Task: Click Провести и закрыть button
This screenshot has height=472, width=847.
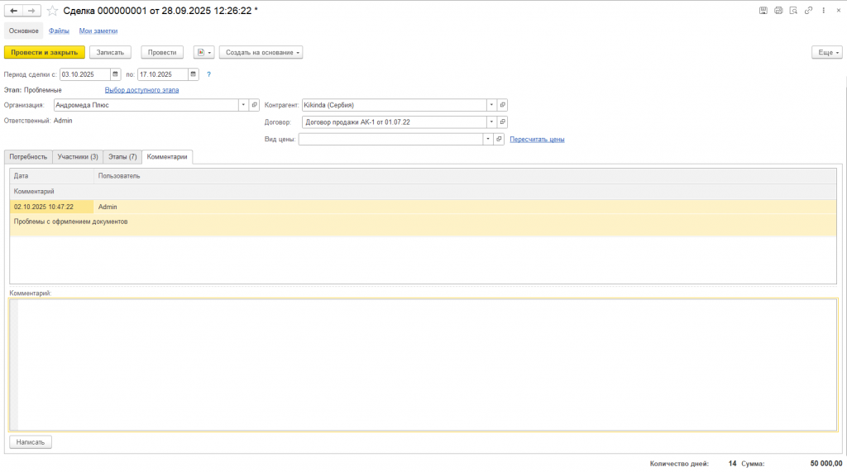Action: click(x=45, y=52)
